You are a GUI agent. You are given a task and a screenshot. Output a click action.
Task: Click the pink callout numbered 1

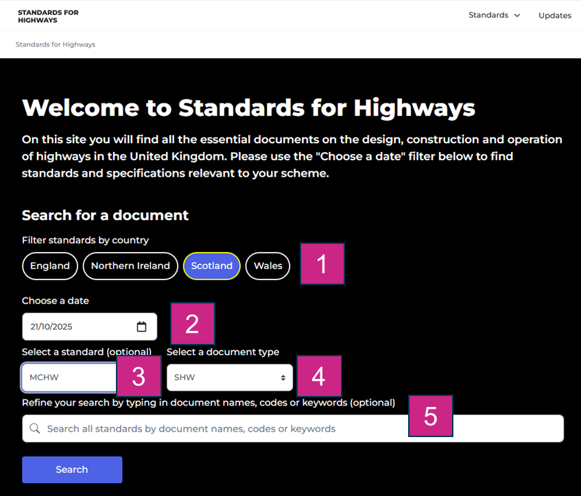(x=322, y=264)
